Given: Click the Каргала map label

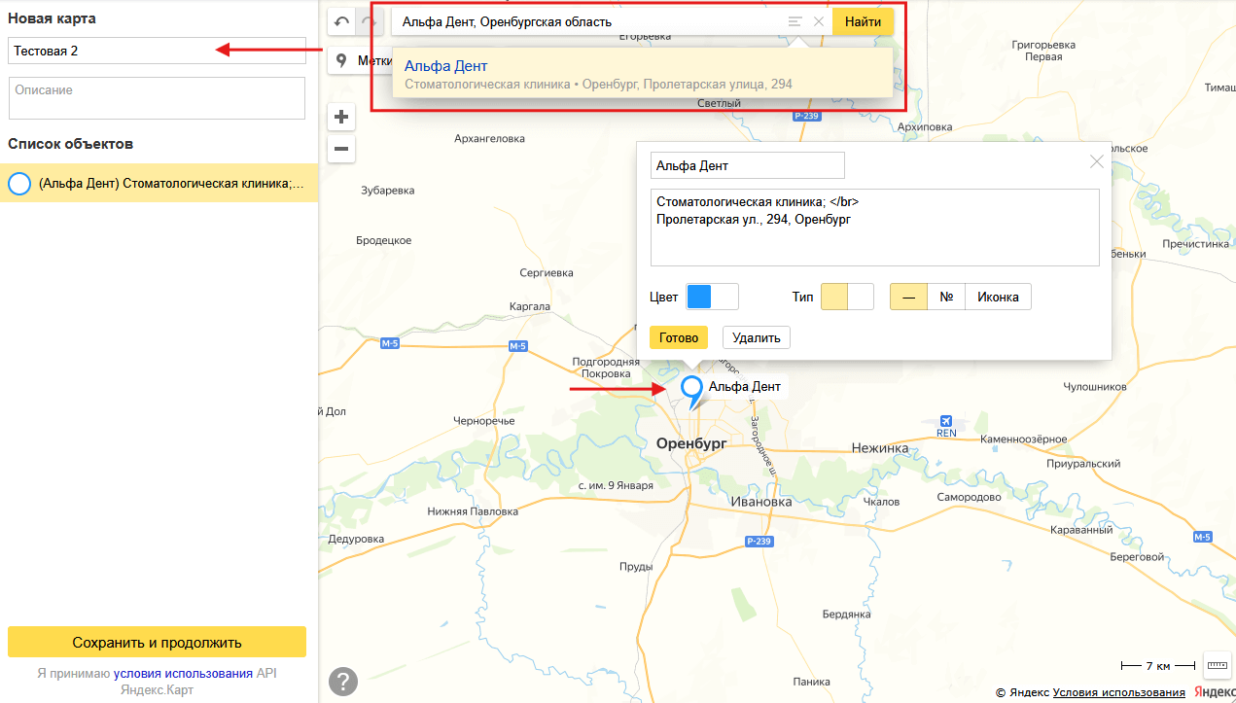Looking at the screenshot, I should tap(530, 306).
